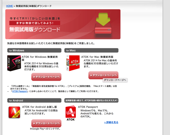Open the HOME breadcrumb link
This screenshot has width=170, height=135.
pyautogui.click(x=10, y=6)
